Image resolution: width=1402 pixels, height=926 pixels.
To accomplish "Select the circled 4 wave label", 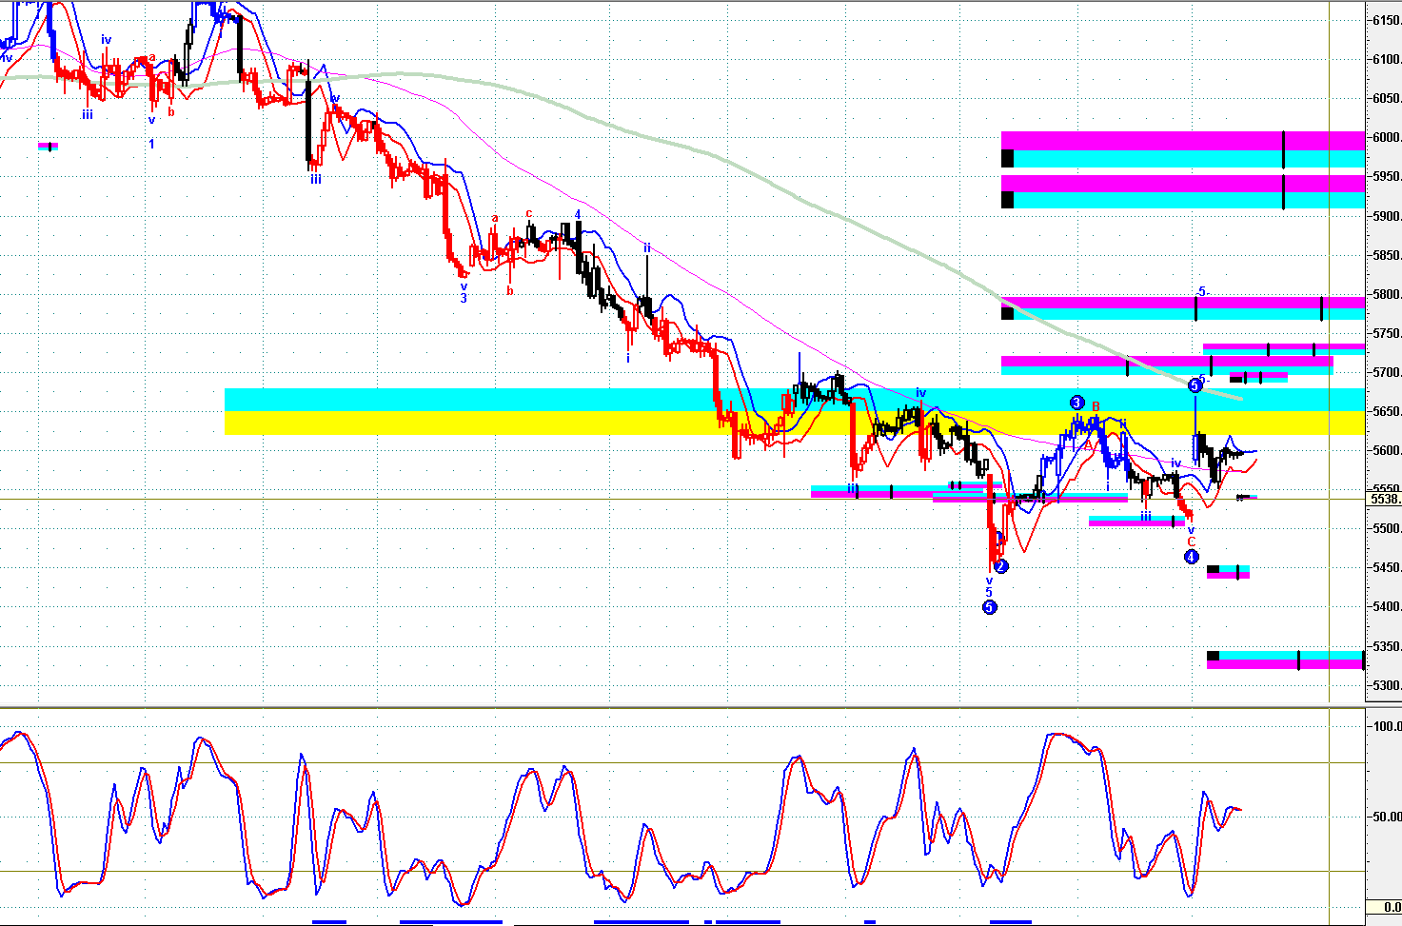I will click(1192, 557).
